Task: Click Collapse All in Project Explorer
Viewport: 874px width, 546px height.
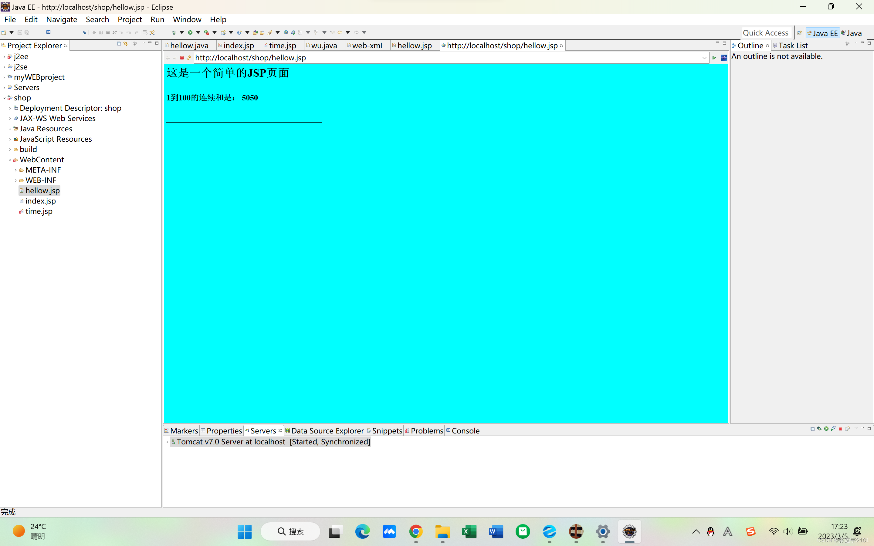Action: click(x=119, y=43)
